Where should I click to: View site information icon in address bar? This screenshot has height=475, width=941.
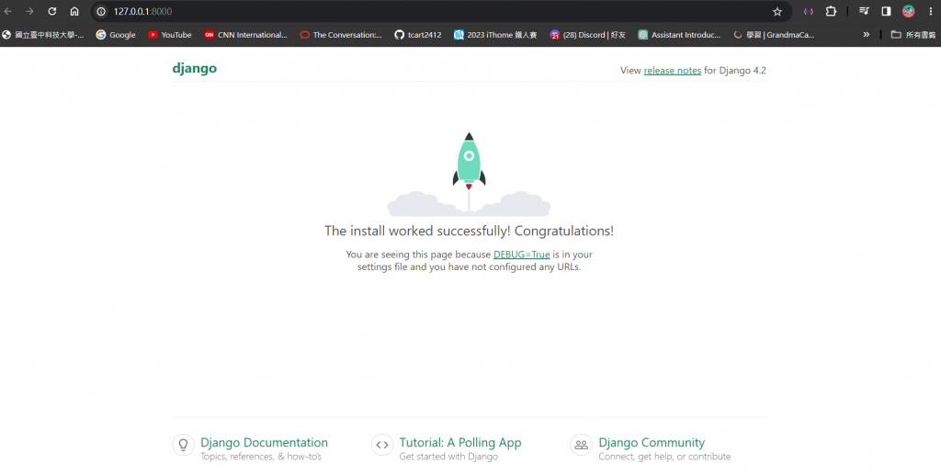coord(101,11)
